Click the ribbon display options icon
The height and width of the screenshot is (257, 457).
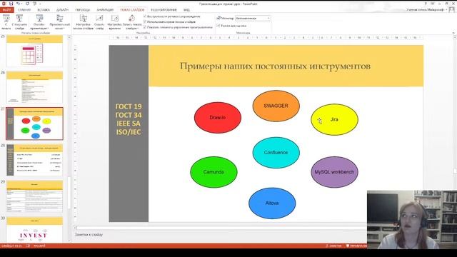(x=433, y=4)
